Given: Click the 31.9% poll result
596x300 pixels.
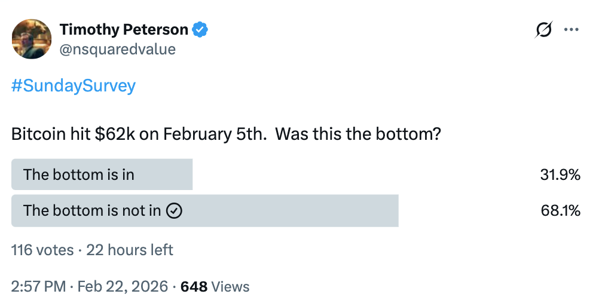Looking at the screenshot, I should point(560,175).
